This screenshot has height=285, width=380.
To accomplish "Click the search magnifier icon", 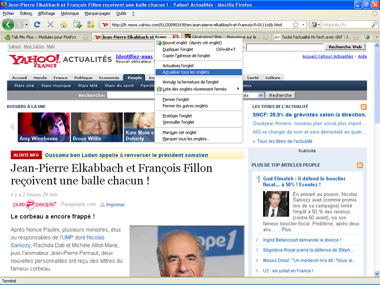I will (374, 24).
